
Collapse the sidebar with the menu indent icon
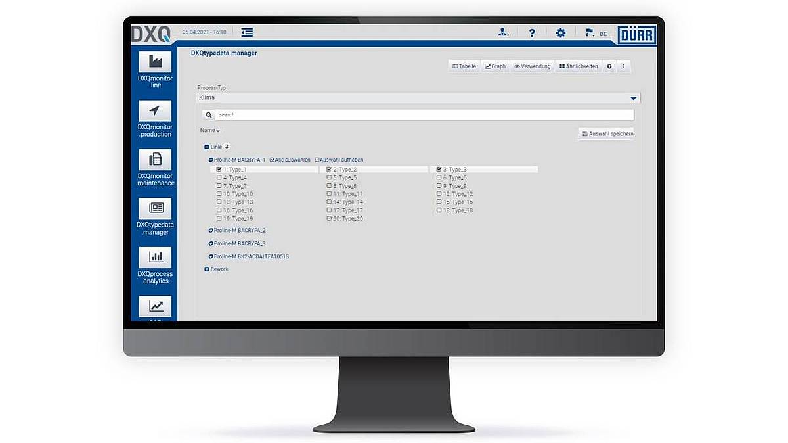[x=247, y=32]
